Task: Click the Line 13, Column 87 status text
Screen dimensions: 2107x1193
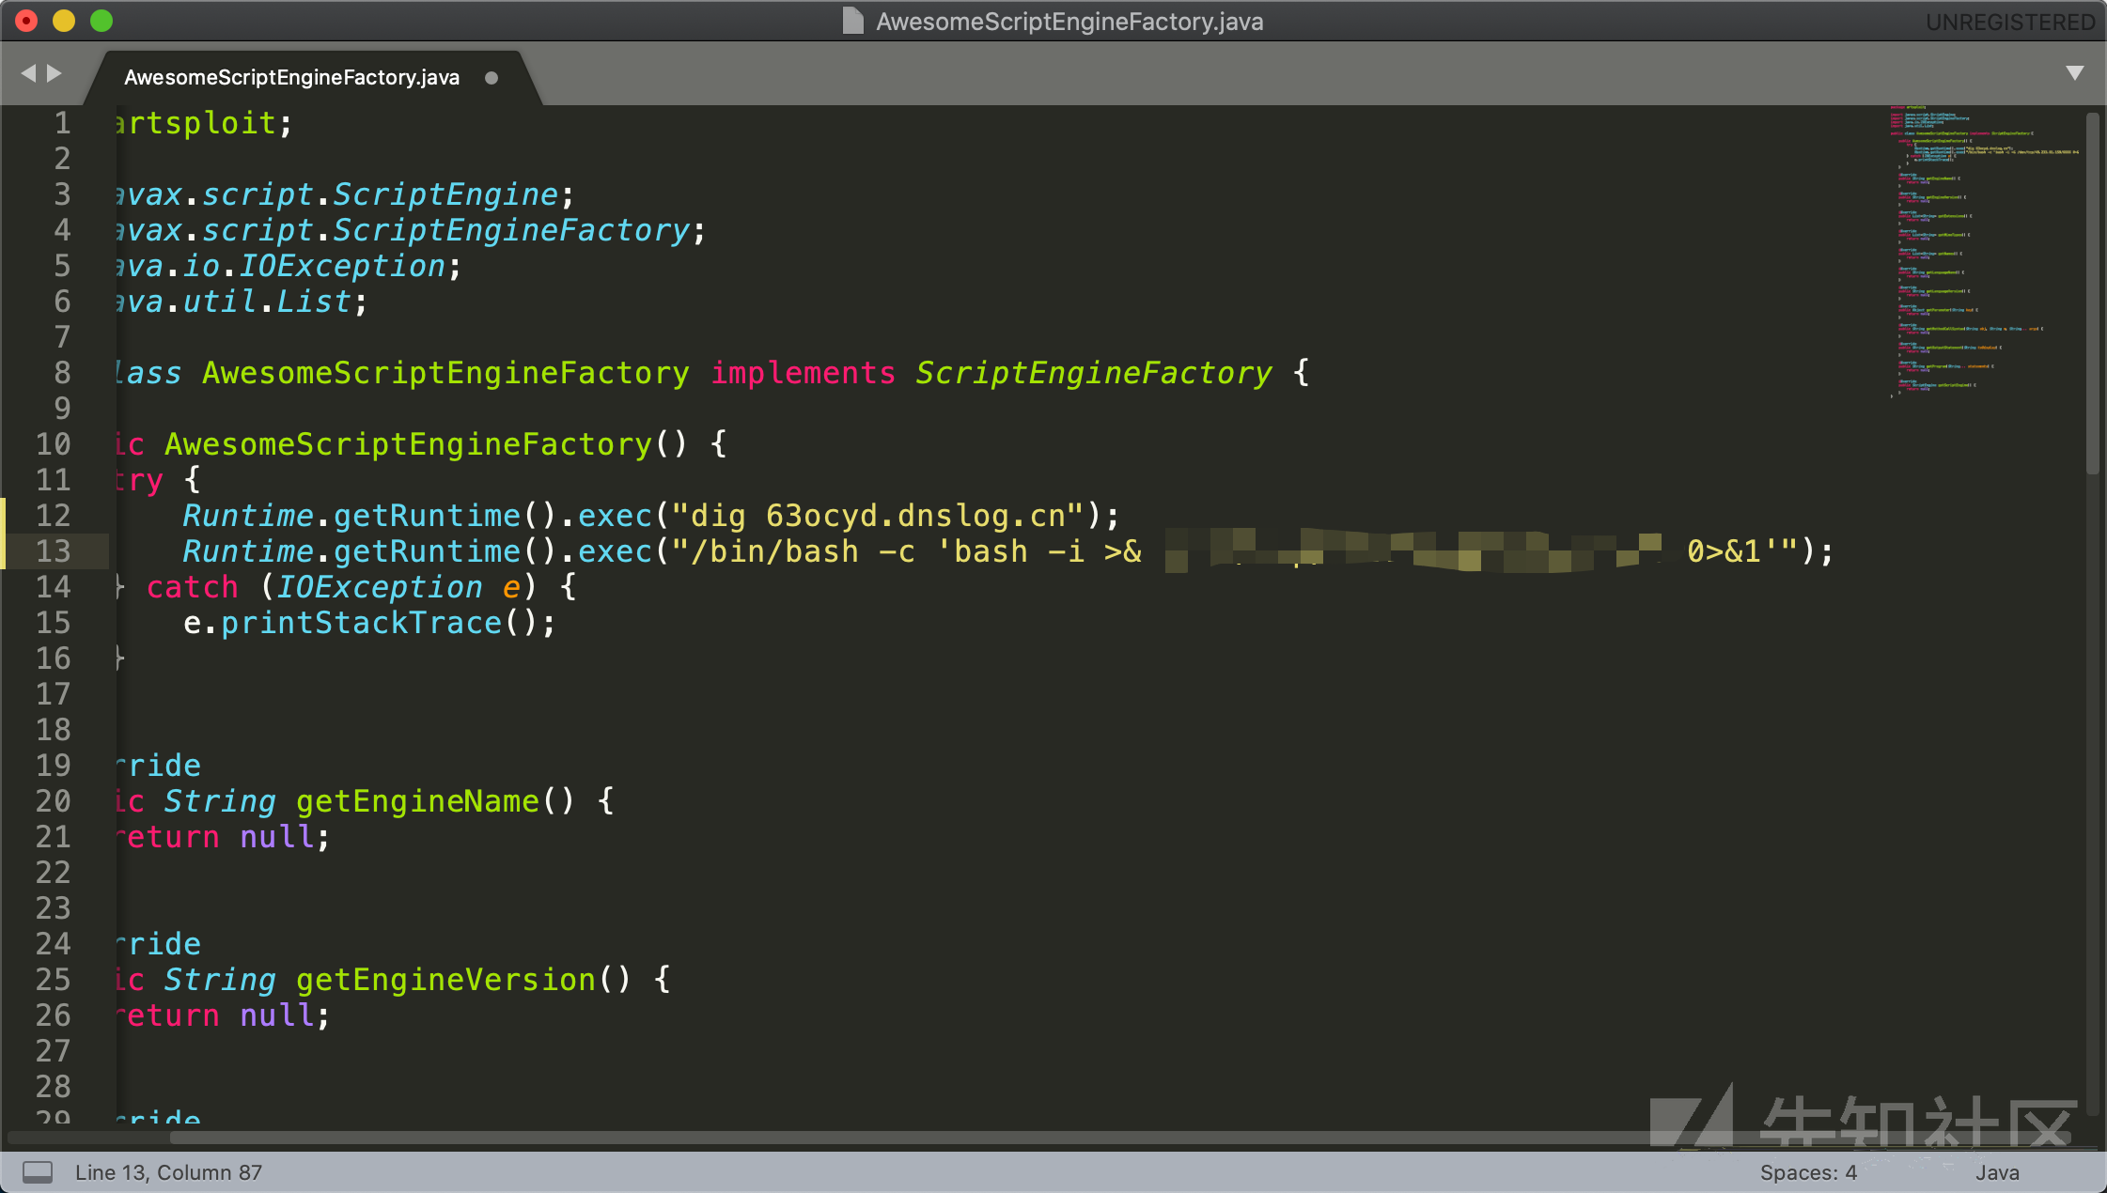Action: [x=168, y=1172]
